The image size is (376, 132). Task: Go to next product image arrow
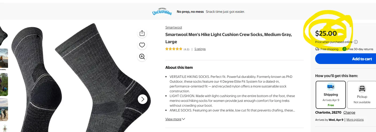click(143, 99)
